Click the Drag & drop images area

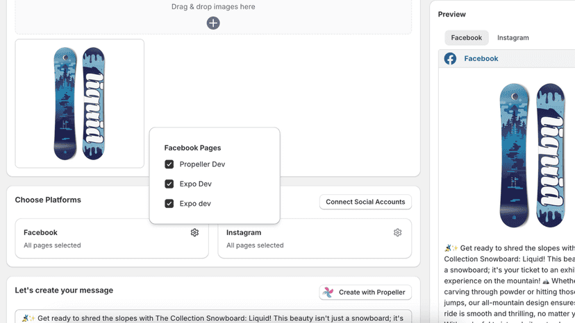point(213,17)
